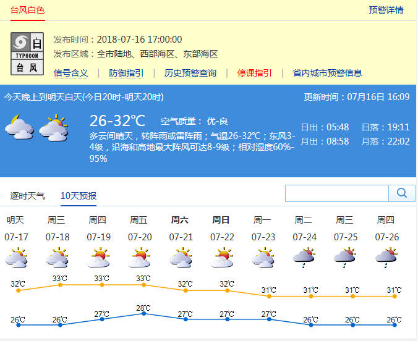Click the 33℃ high point for 07-20

click(x=143, y=285)
